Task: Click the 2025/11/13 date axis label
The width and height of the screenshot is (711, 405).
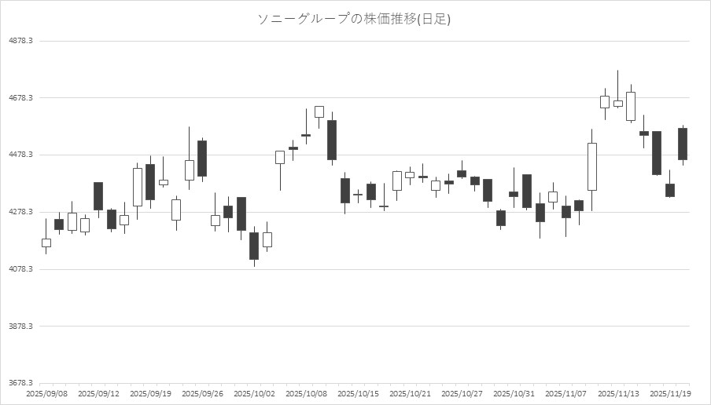Action: pyautogui.click(x=617, y=393)
